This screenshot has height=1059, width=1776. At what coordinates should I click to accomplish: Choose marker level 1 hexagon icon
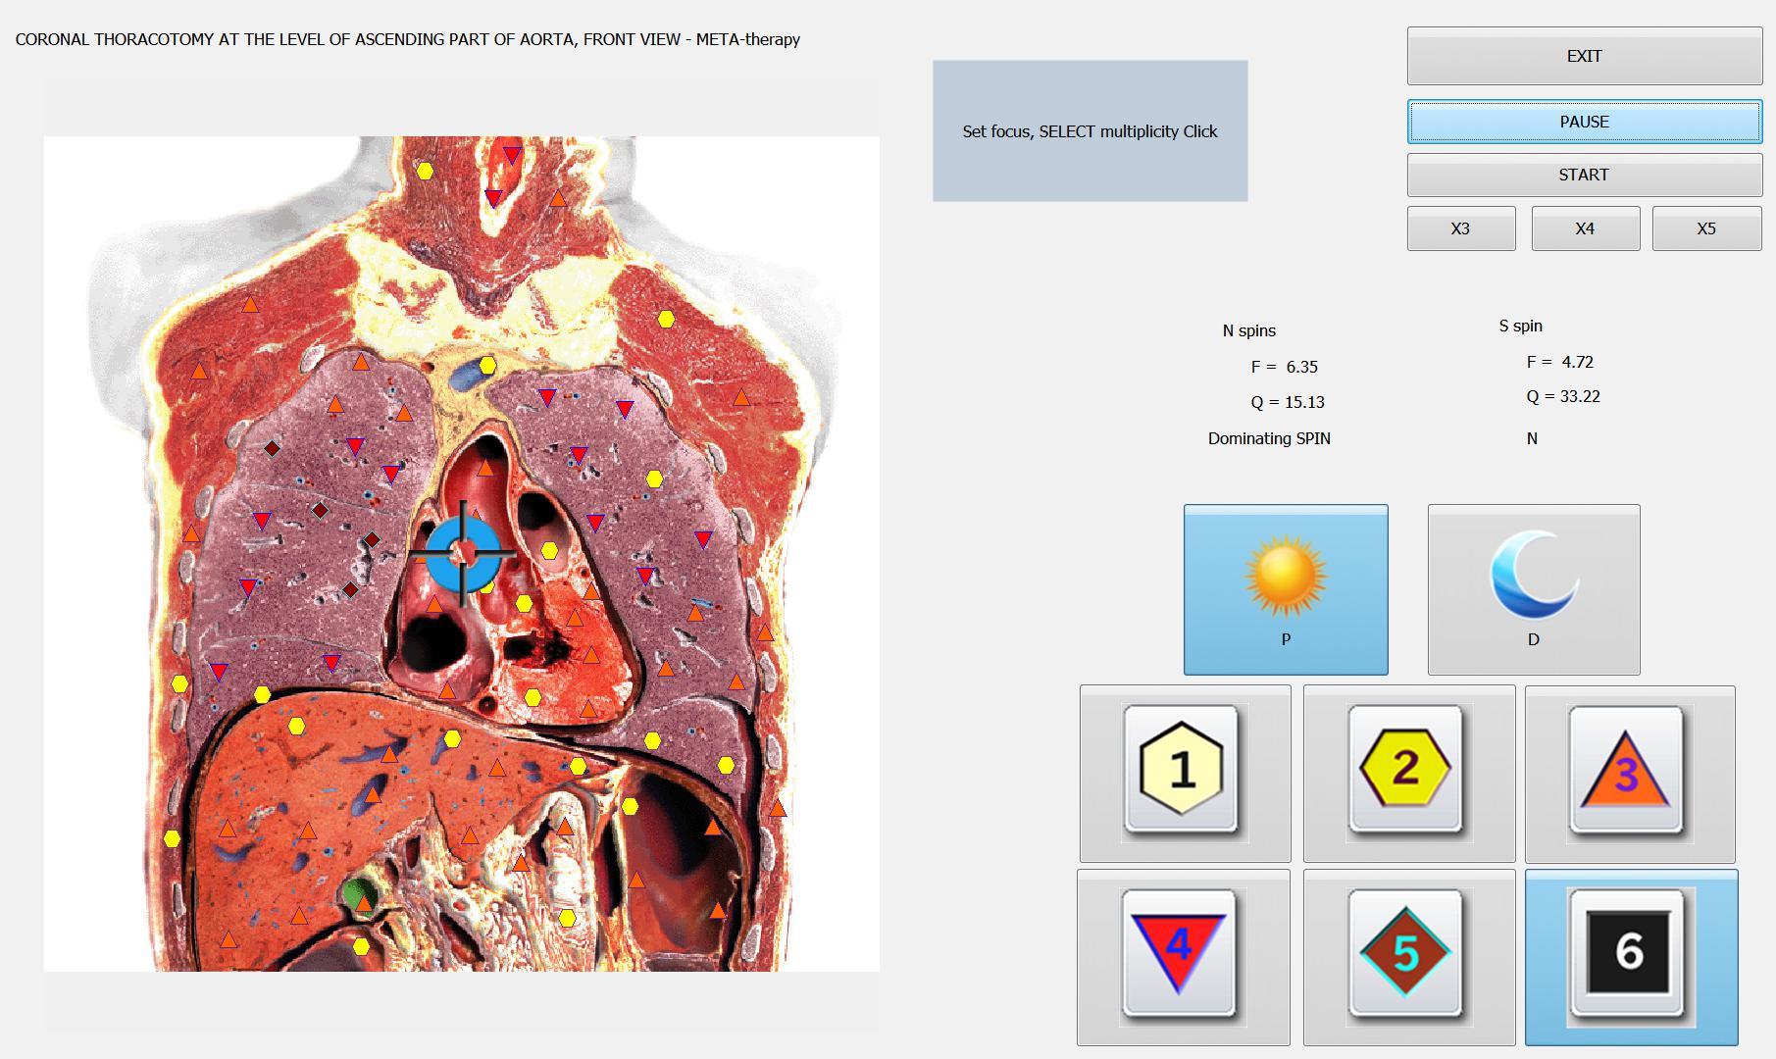[x=1185, y=774]
